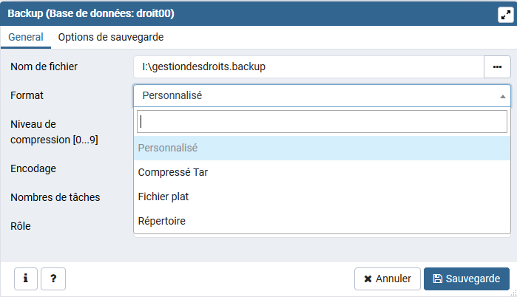This screenshot has width=517, height=297.
Task: Click the Sauvegarde button to start backup
Action: pos(467,279)
